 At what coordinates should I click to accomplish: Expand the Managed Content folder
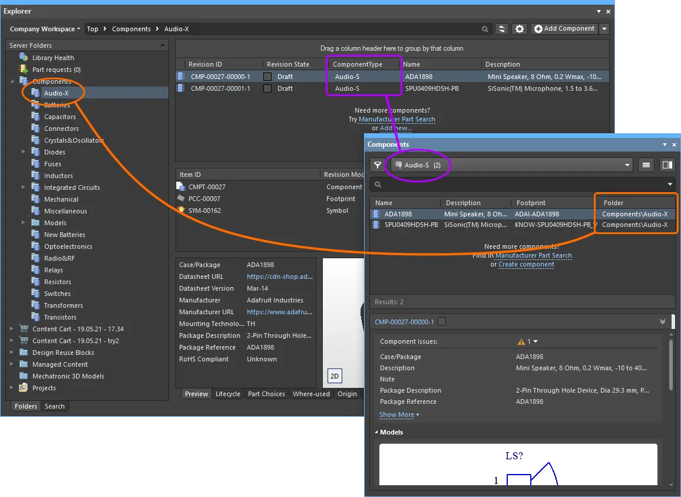12,364
